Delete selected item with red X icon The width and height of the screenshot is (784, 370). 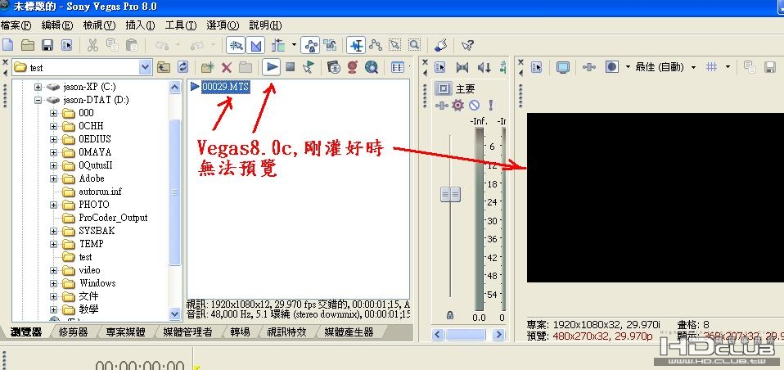pyautogui.click(x=227, y=67)
